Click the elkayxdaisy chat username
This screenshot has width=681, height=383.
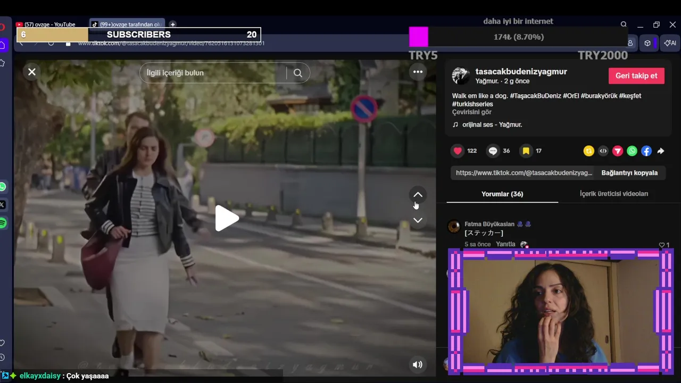(40, 376)
